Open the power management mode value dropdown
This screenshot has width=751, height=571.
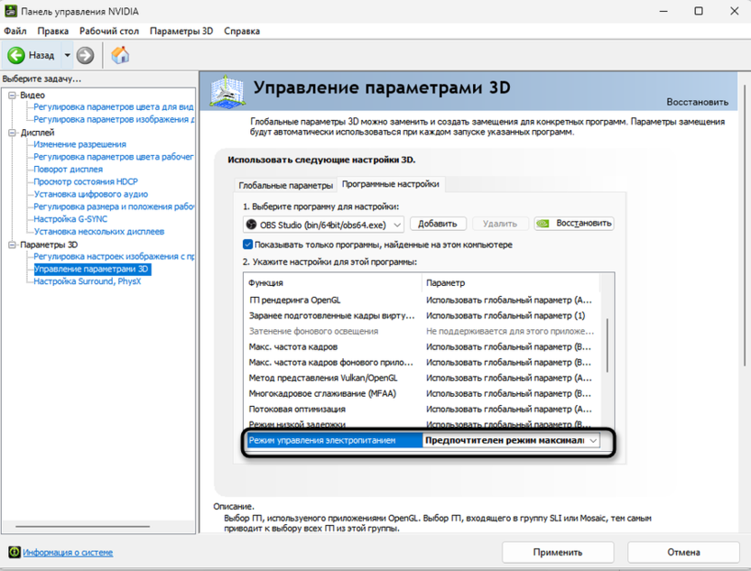pos(592,440)
